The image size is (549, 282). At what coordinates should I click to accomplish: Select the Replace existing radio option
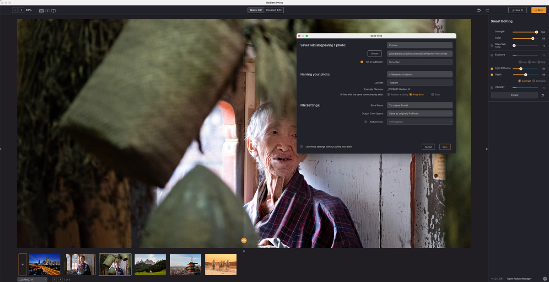point(389,94)
